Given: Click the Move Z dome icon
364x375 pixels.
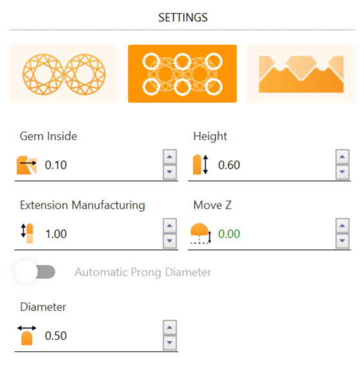Looking at the screenshot, I should coord(201,233).
